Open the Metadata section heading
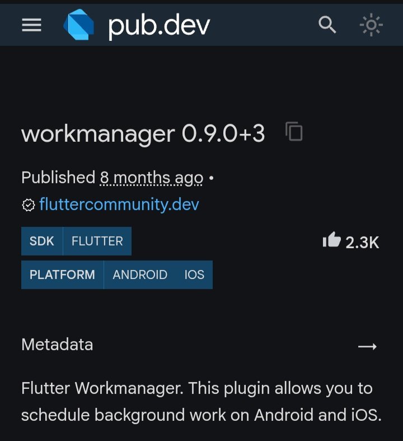Screen dimensions: 403x441 [x=57, y=345]
